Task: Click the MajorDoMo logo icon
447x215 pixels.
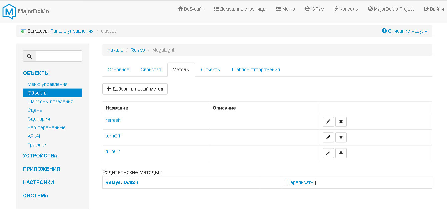Action: coord(9,11)
